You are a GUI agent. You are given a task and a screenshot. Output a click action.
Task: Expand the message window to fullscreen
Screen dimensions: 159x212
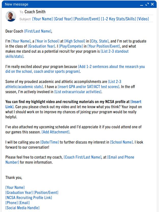coord(147,4)
